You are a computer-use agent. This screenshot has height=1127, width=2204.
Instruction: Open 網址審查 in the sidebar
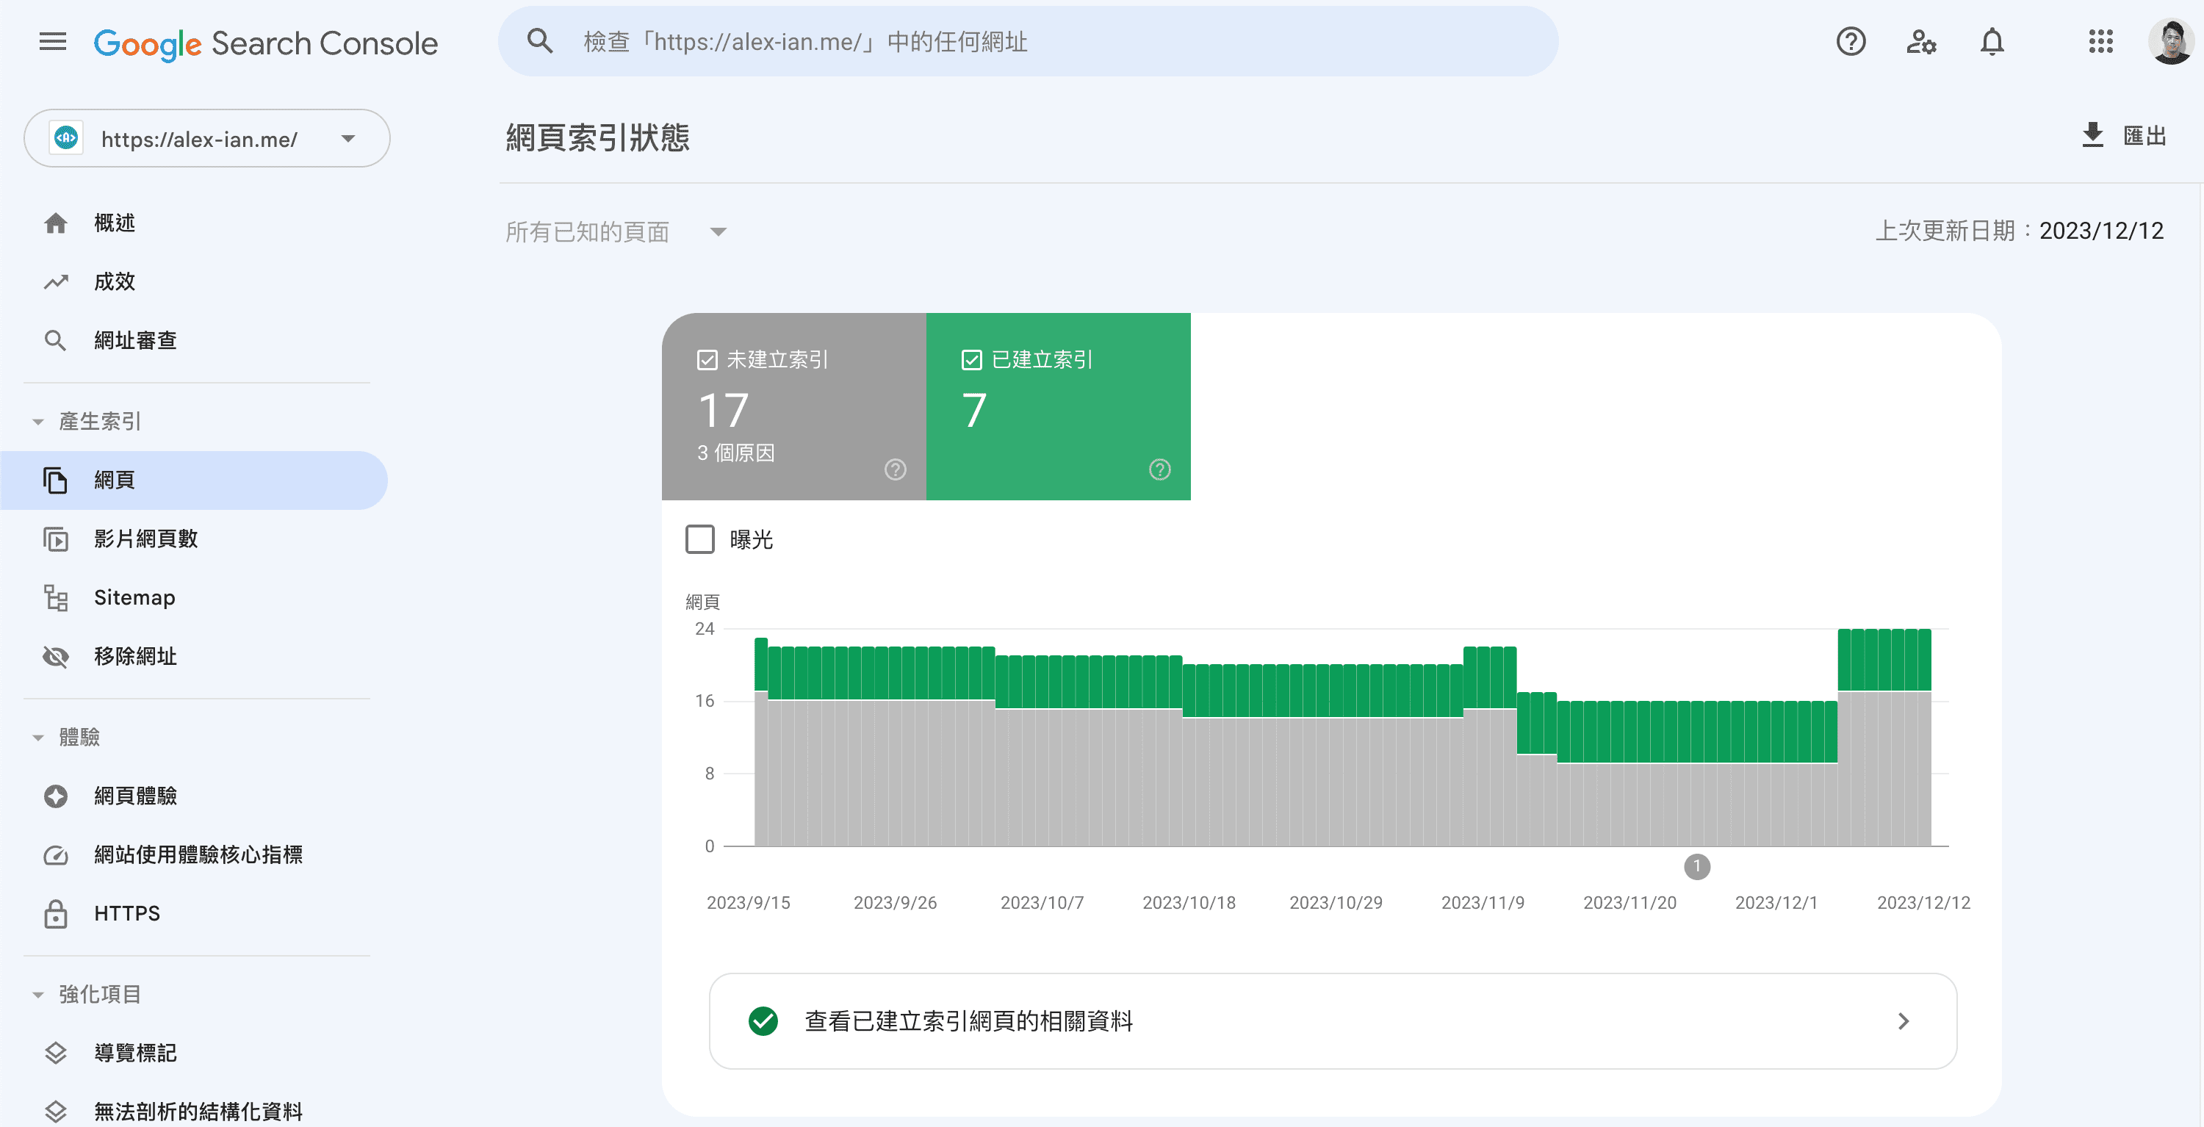point(134,341)
